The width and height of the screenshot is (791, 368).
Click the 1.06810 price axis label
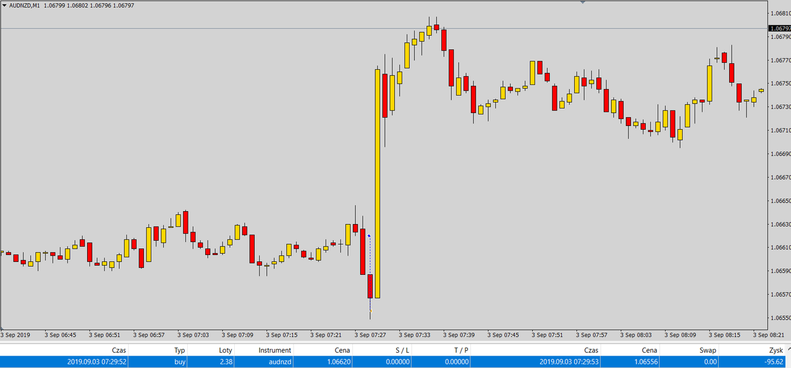click(x=780, y=13)
